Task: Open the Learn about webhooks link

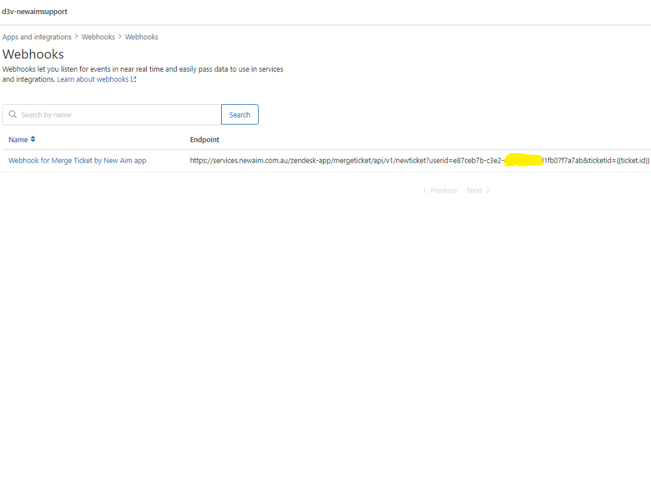Action: 93,79
